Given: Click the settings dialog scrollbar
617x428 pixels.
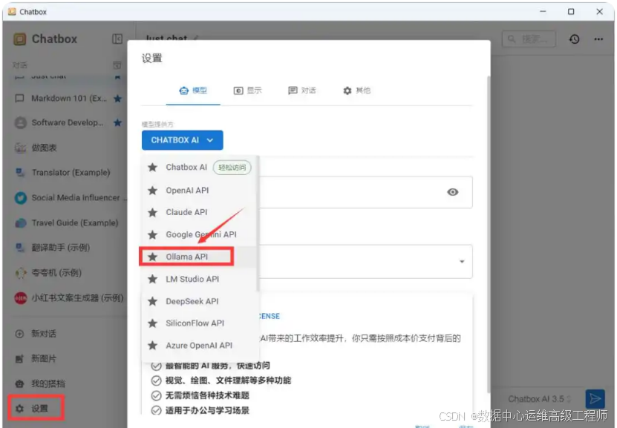Looking at the screenshot, I should click(489, 234).
